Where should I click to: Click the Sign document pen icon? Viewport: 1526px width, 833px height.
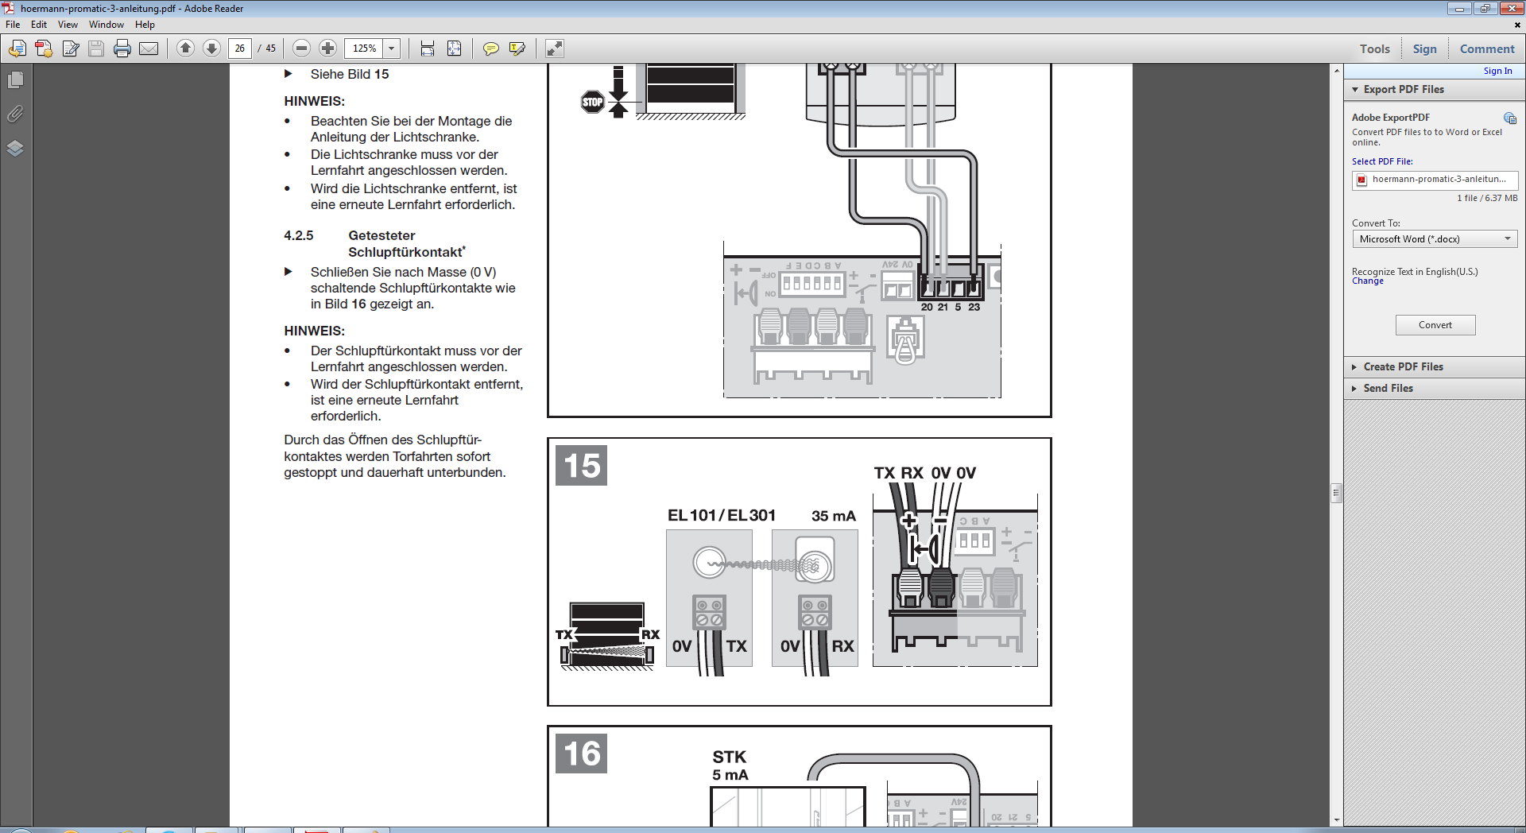(71, 48)
